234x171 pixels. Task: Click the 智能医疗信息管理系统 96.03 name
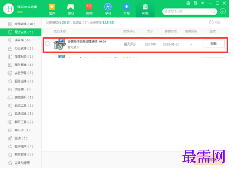86,41
